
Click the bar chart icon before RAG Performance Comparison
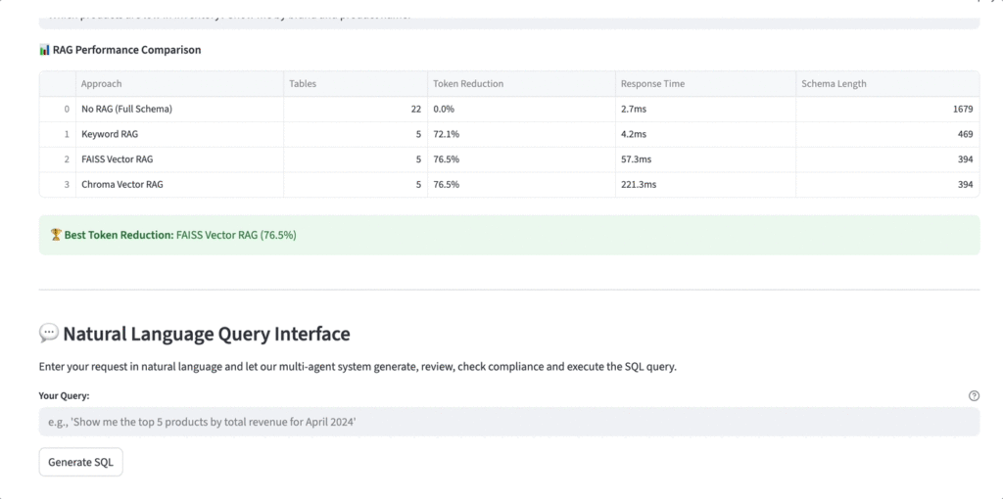click(x=44, y=50)
